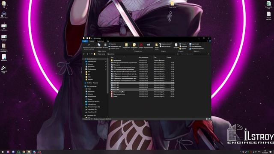Open Google Chrome from the taskbar
Image resolution: width=274 pixels, height=154 pixels.
click(x=24, y=152)
